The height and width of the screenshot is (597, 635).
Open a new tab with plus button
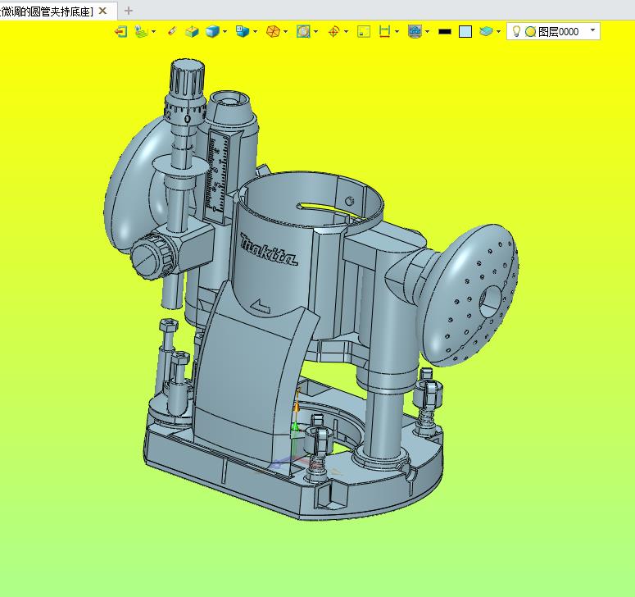click(x=128, y=11)
